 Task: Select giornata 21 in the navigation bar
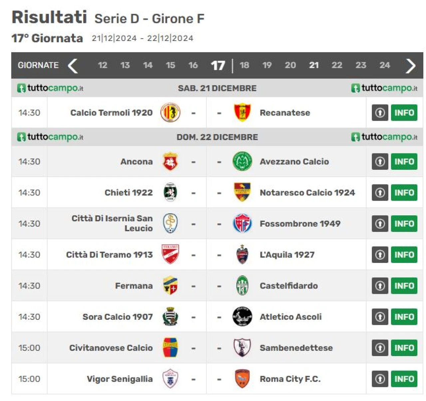click(314, 65)
